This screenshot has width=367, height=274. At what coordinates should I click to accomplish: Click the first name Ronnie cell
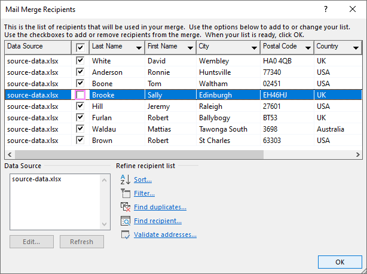[x=170, y=72]
